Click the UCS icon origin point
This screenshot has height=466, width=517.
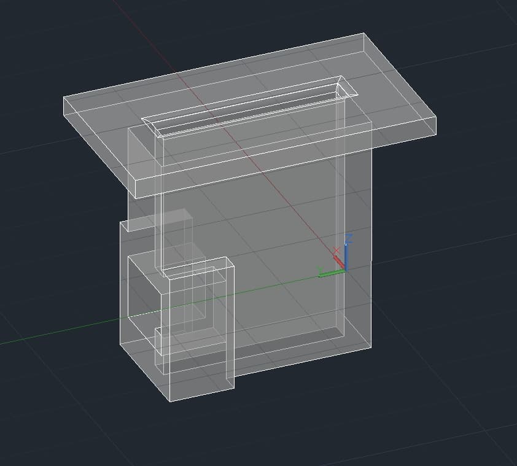(346, 270)
